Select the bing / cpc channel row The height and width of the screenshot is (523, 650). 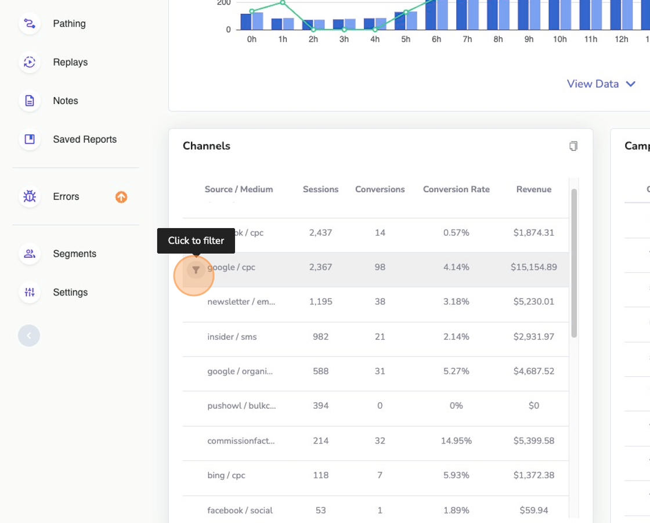pyautogui.click(x=226, y=475)
